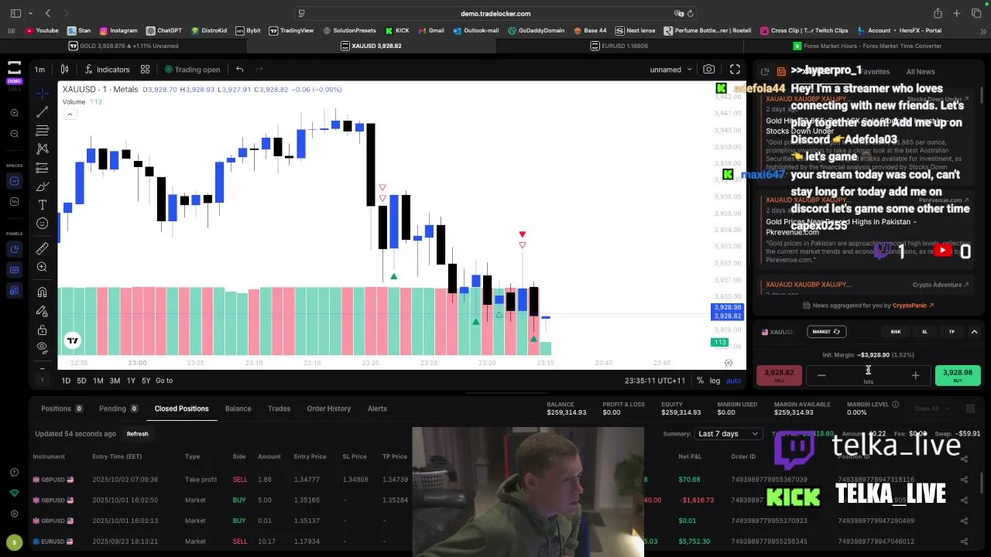Enable the SL option
The height and width of the screenshot is (557, 991).
pos(924,332)
